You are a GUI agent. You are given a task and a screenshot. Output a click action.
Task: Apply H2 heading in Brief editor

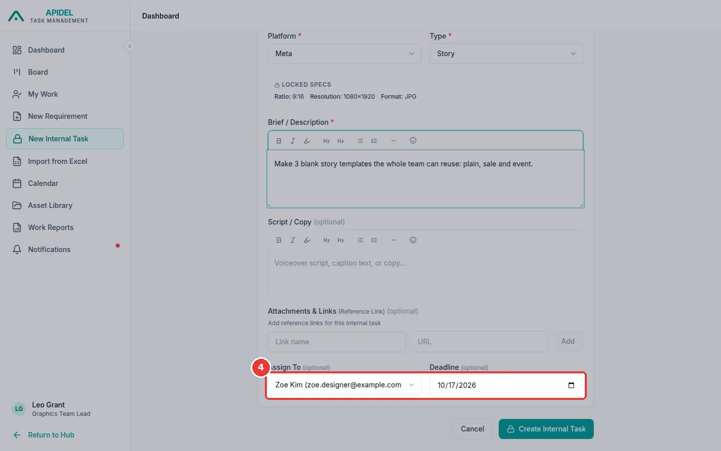(x=326, y=141)
